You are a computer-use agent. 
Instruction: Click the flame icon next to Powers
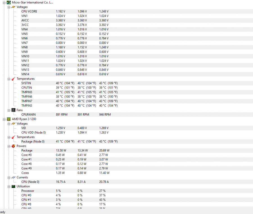point(13,146)
